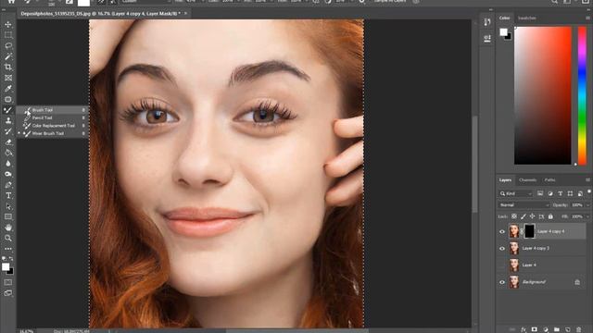The width and height of the screenshot is (593, 333).
Task: Select the Dodge tool
Action: [8, 174]
